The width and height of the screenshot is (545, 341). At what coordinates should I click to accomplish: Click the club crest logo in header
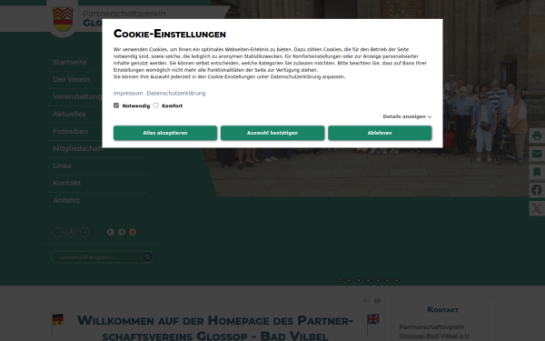[x=63, y=19]
